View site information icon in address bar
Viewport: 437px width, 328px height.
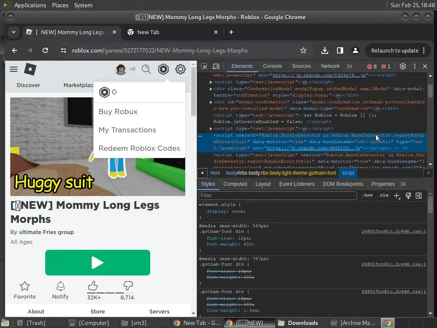[x=64, y=50]
